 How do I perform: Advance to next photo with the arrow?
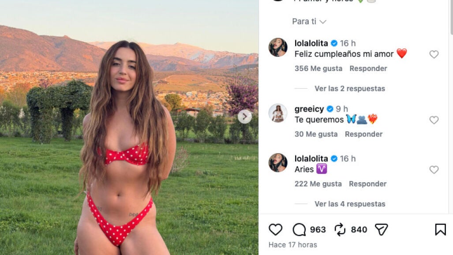pos(245,116)
